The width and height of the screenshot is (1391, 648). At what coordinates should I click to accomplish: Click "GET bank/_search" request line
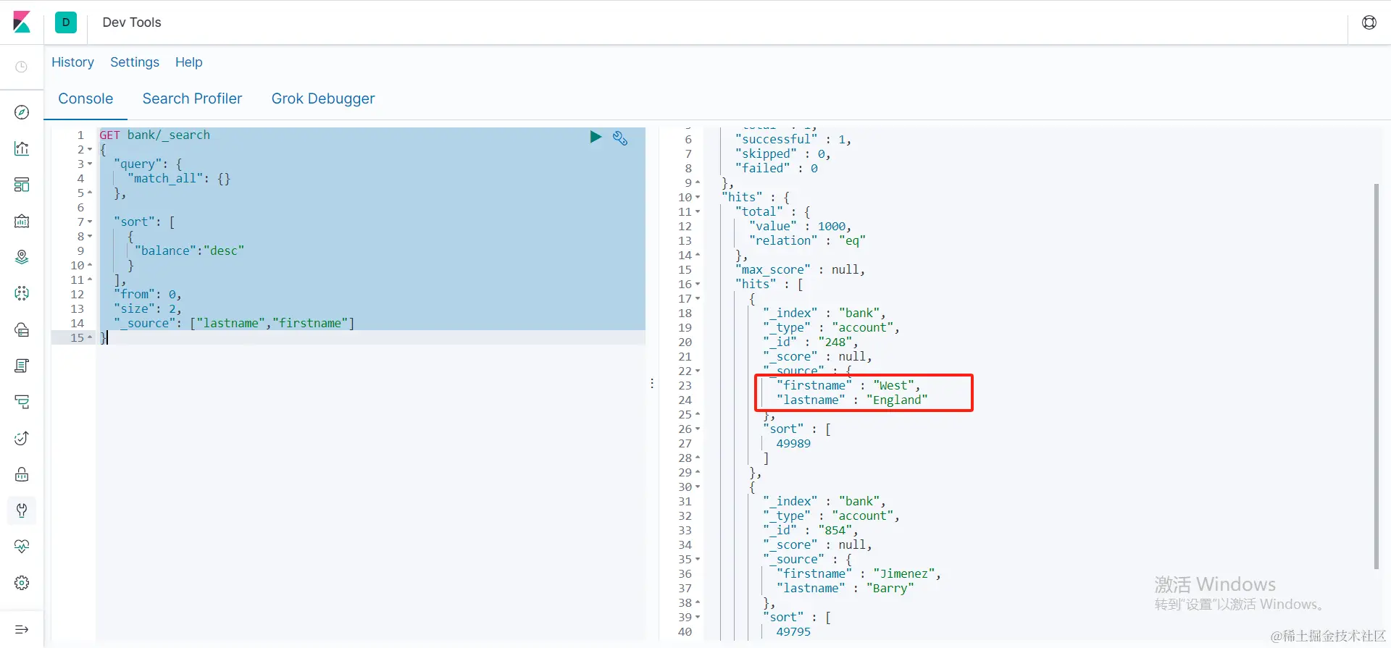[154, 135]
